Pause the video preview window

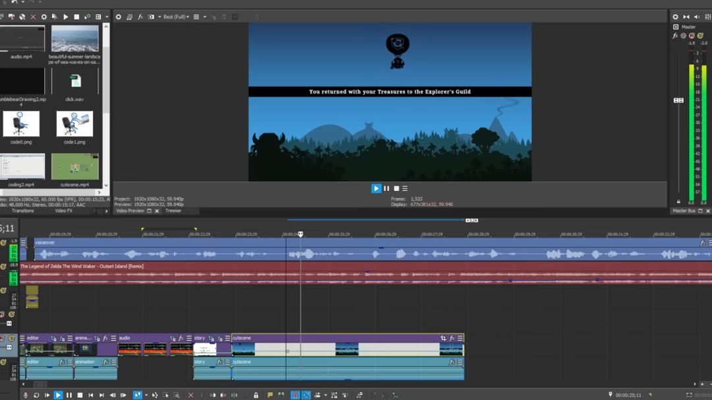coord(386,188)
